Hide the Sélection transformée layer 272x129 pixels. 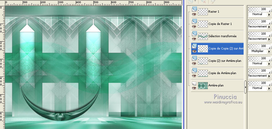point(194,39)
